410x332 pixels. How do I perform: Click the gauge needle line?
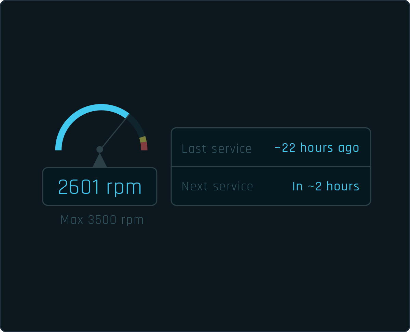[x=114, y=132]
